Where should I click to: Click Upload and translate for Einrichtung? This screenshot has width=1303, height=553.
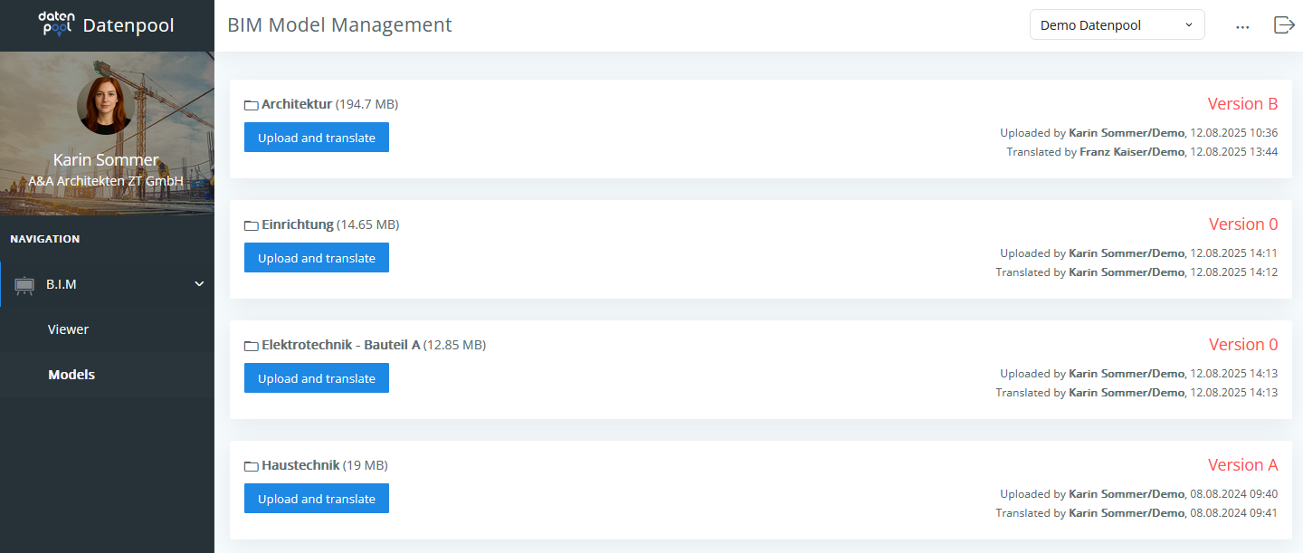pos(317,258)
